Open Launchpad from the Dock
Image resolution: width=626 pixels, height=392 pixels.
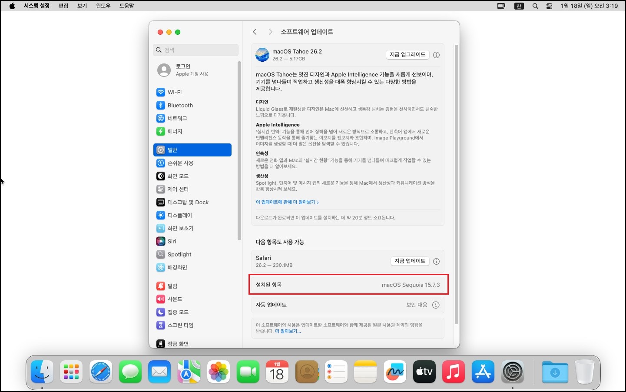tap(71, 372)
